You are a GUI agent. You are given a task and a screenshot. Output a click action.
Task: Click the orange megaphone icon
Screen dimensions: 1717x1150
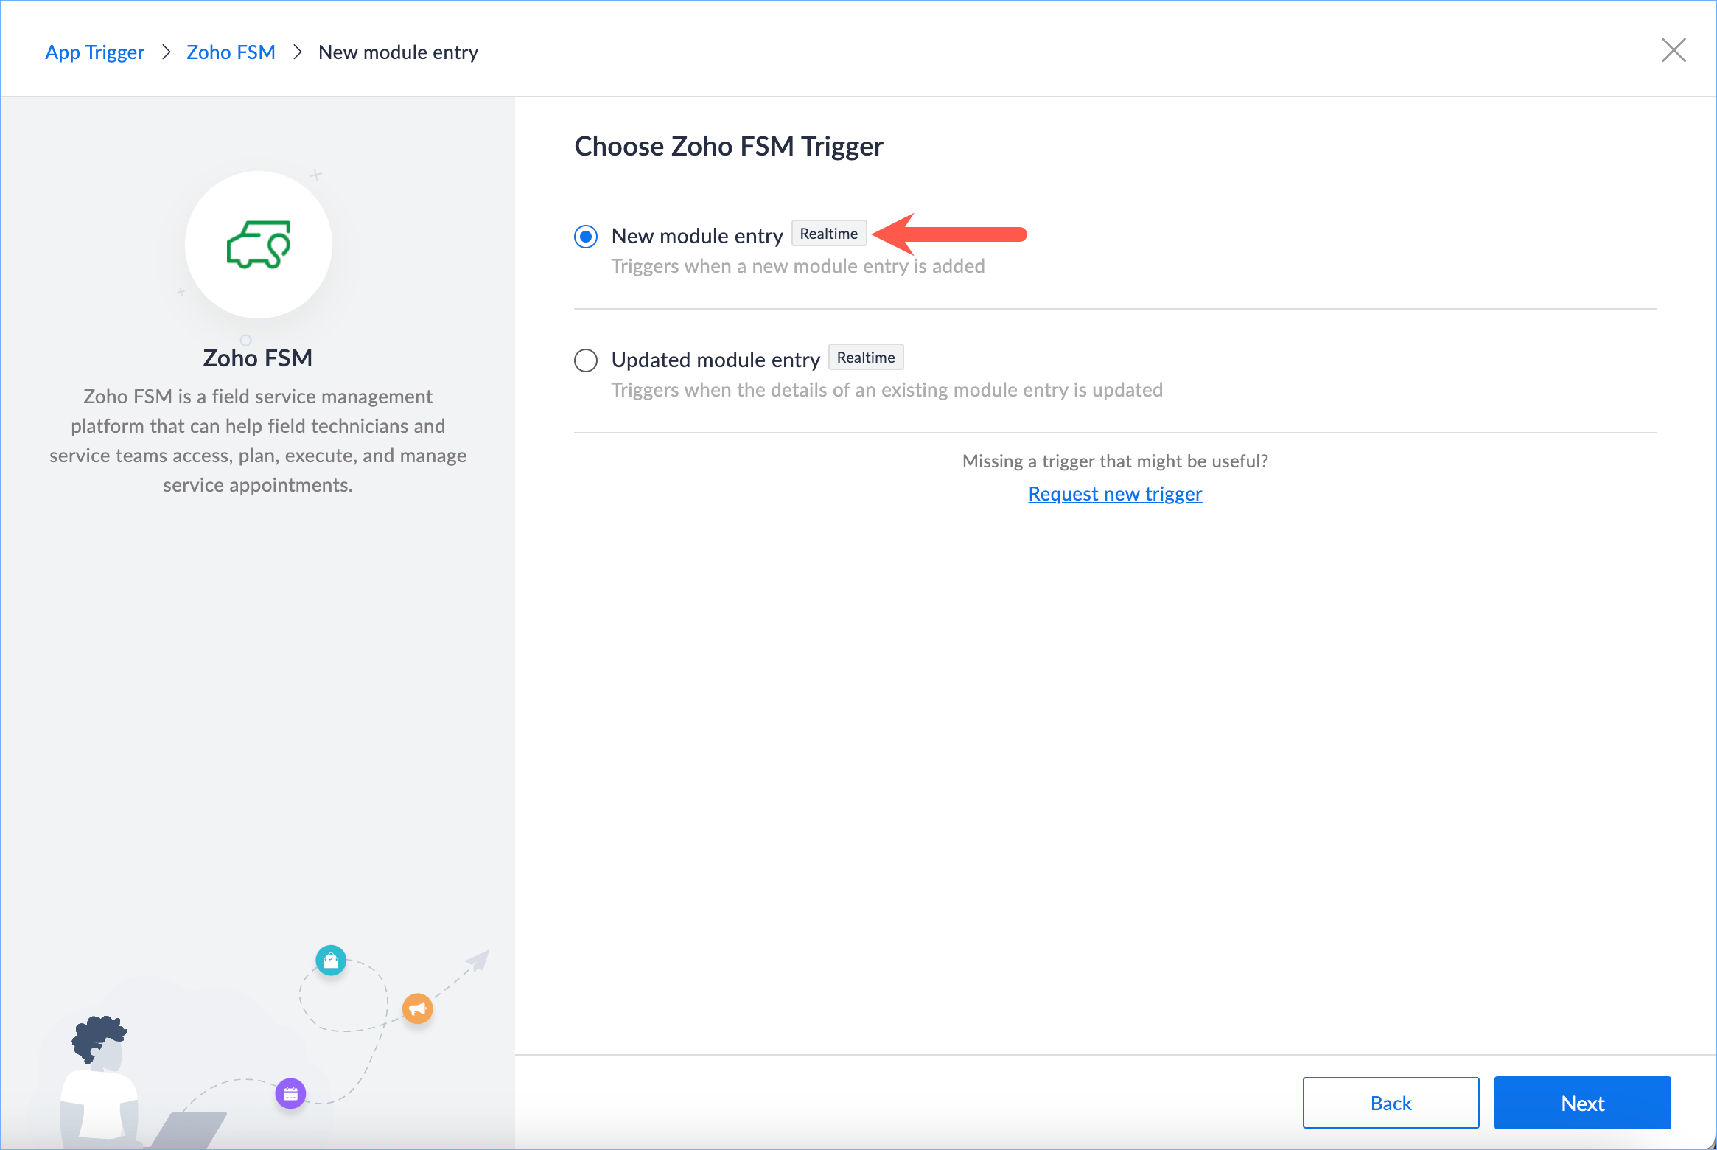coord(417,1008)
